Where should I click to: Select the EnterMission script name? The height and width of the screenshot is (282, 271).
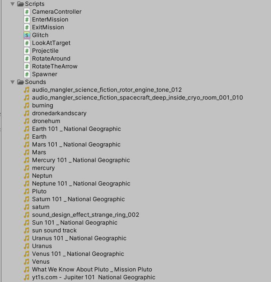tap(50, 20)
